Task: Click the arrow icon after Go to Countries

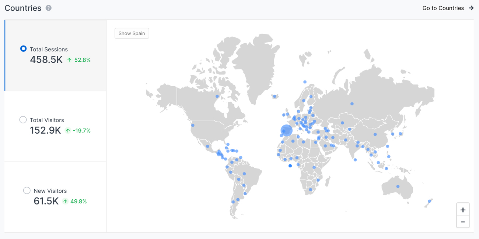Action: tap(471, 8)
